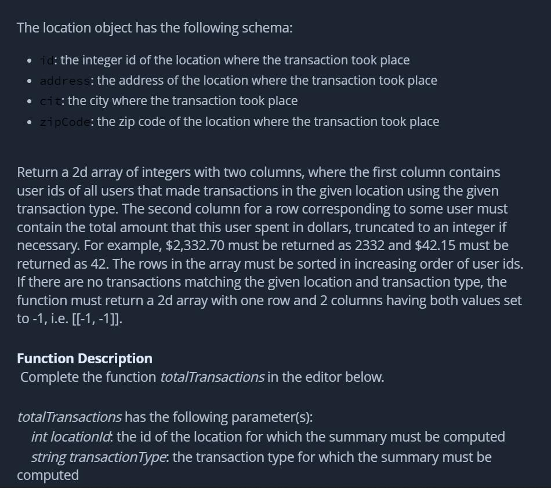Click the '$2,332.70' example amount
551x488 pixels.
click(195, 246)
